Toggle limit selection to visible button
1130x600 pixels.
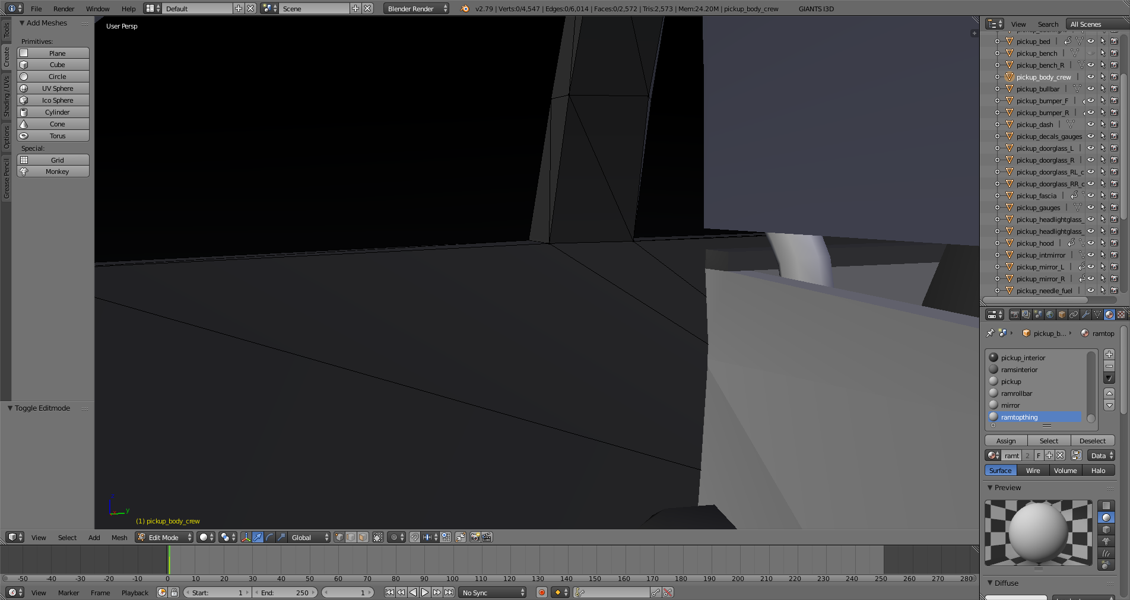click(x=378, y=537)
